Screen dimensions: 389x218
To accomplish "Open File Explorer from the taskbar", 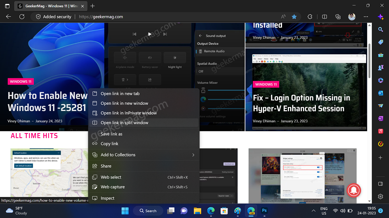I will [x=198, y=211].
